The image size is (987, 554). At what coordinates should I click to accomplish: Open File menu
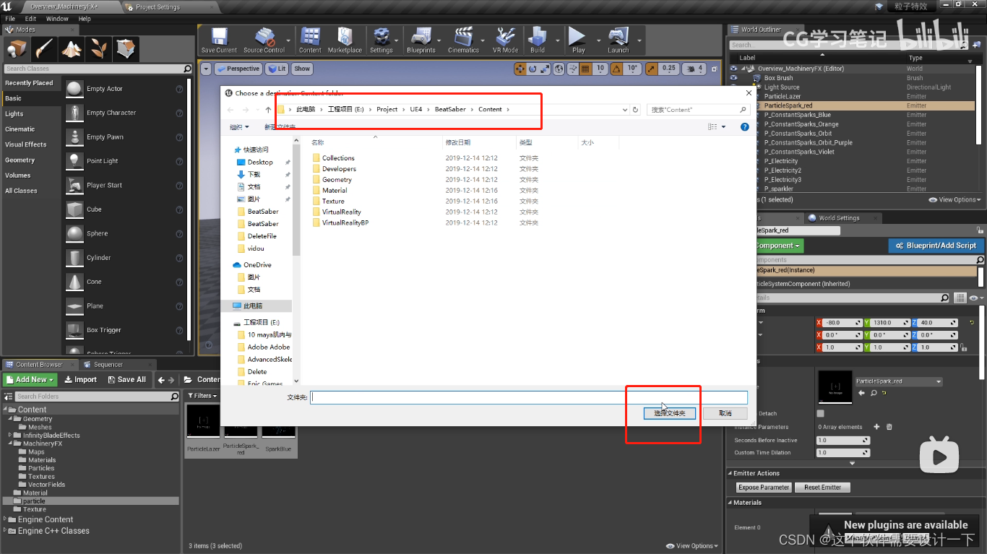10,19
